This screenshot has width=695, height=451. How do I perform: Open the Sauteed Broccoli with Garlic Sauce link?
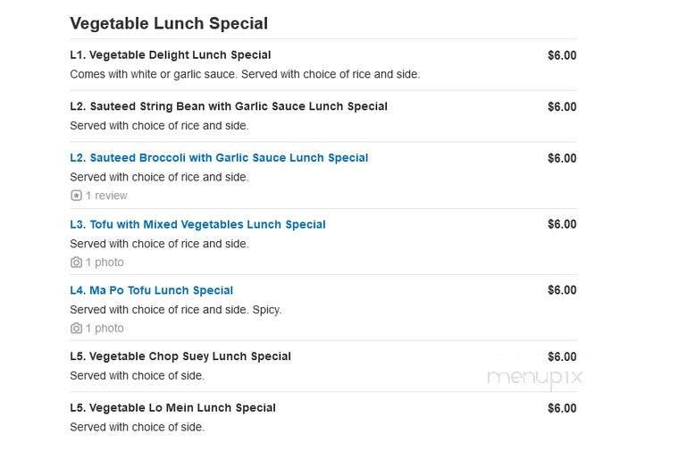click(219, 158)
